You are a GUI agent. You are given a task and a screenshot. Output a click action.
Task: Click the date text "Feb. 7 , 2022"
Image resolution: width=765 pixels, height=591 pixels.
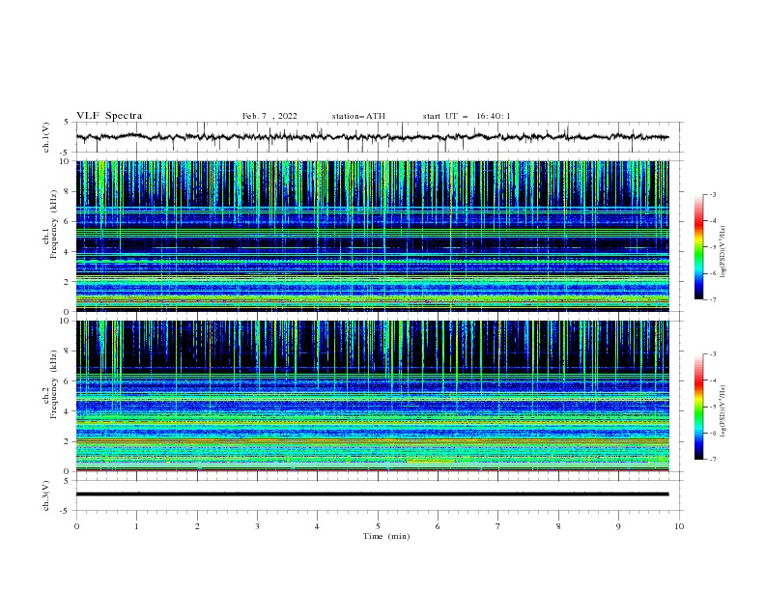pos(269,116)
